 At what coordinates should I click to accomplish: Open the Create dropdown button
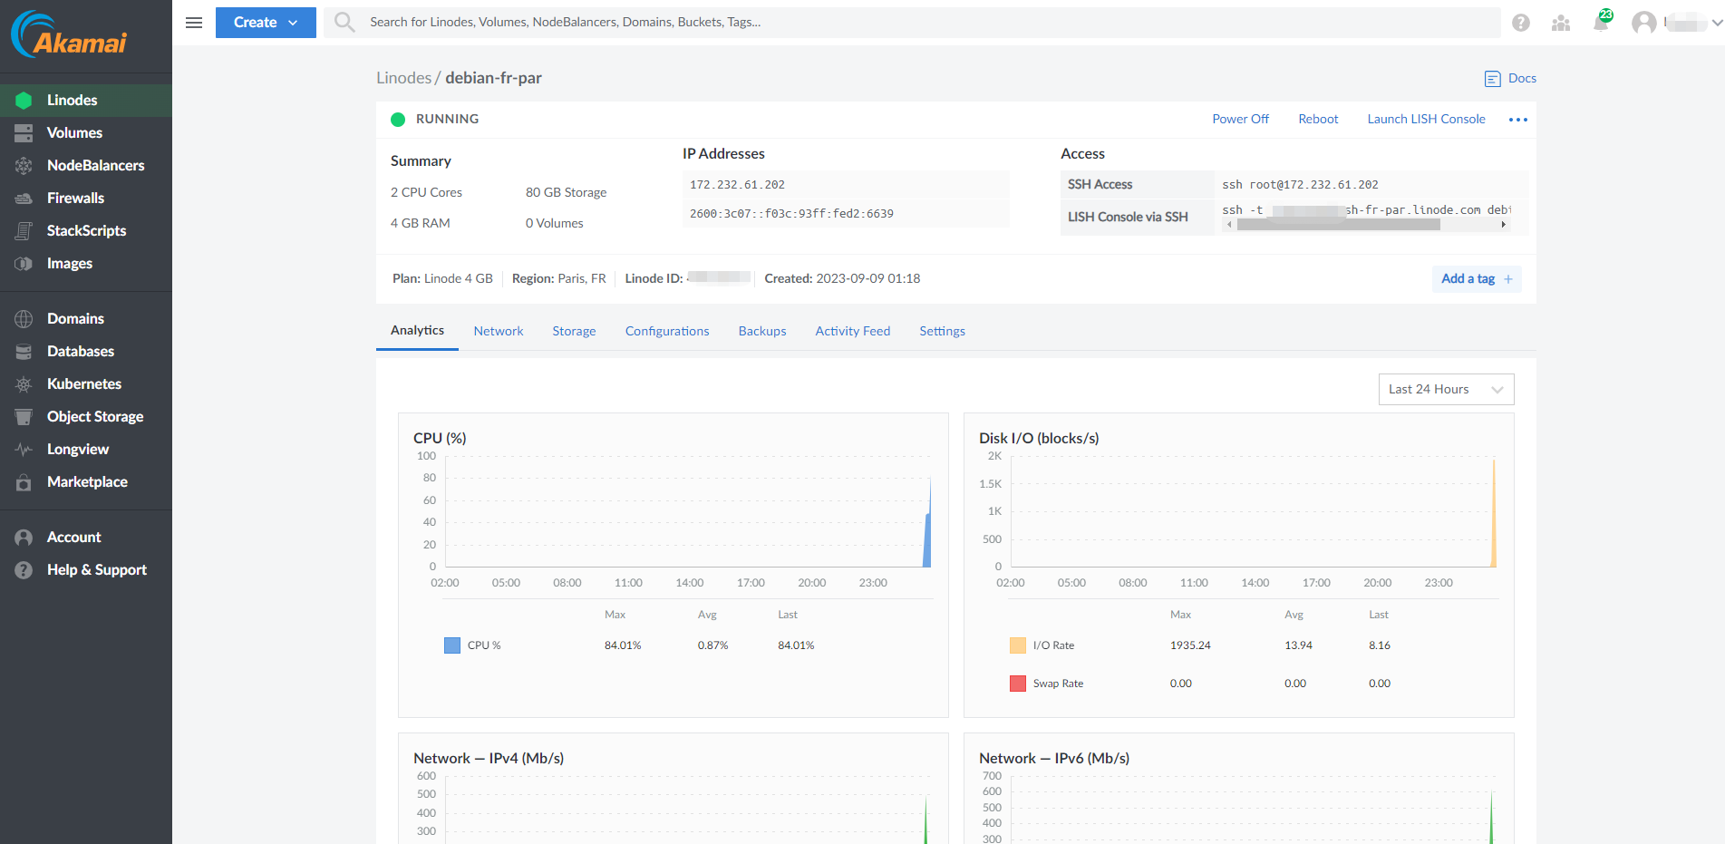pos(266,23)
